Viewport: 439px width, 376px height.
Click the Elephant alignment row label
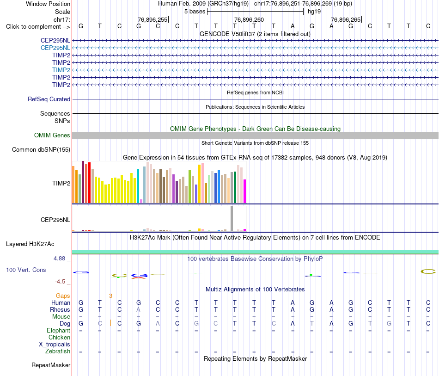[x=58, y=331]
